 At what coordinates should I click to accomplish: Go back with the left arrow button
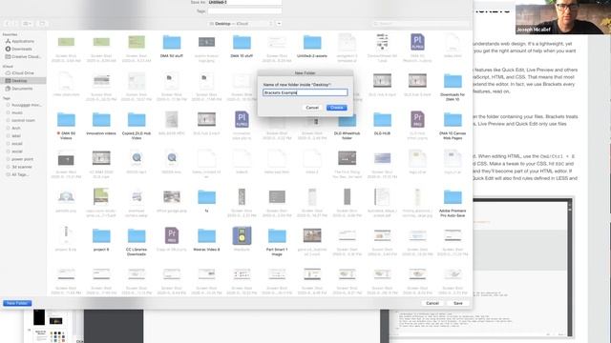7,24
